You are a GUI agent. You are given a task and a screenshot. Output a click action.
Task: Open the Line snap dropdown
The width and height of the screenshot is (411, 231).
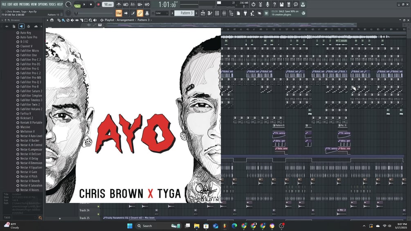[x=162, y=13]
